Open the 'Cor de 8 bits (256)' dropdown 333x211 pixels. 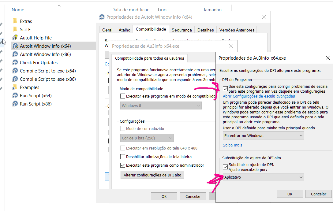(x=147, y=138)
